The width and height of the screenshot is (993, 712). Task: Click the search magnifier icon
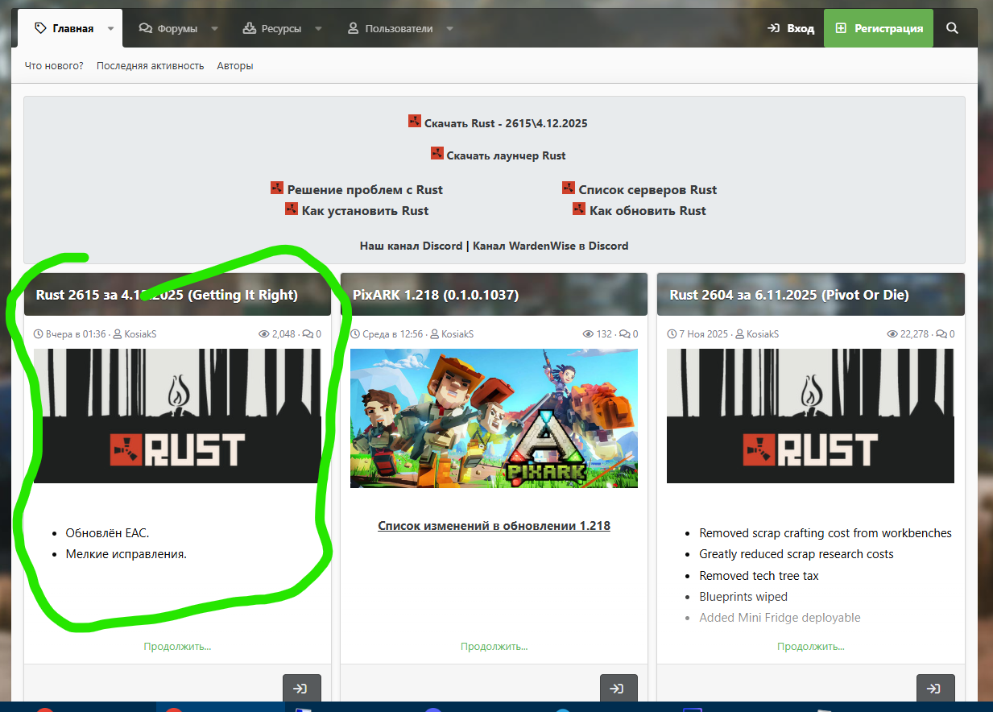(x=952, y=28)
